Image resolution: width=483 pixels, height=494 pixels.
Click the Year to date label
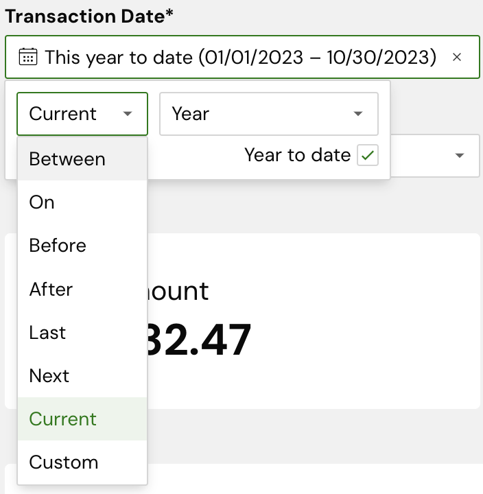[297, 156]
